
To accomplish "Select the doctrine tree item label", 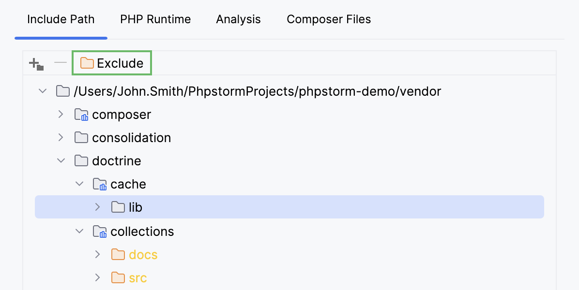I will coord(117,161).
